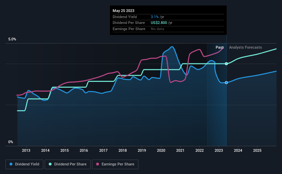The width and height of the screenshot is (282, 174).
Task: Click the 5.0% y-axis label
Action: tap(12, 39)
